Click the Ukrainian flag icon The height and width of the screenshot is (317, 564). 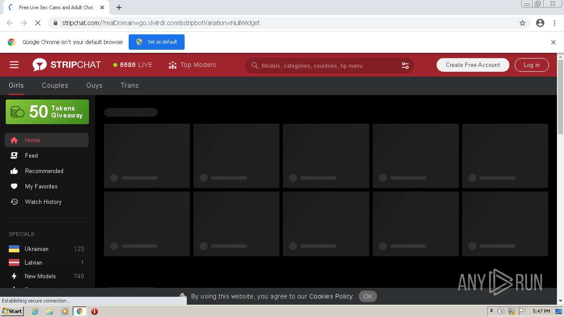[14, 249]
